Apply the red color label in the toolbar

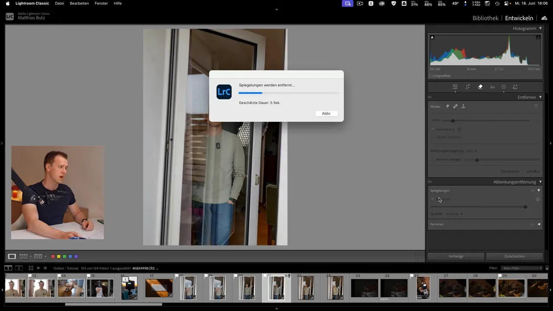(x=53, y=256)
